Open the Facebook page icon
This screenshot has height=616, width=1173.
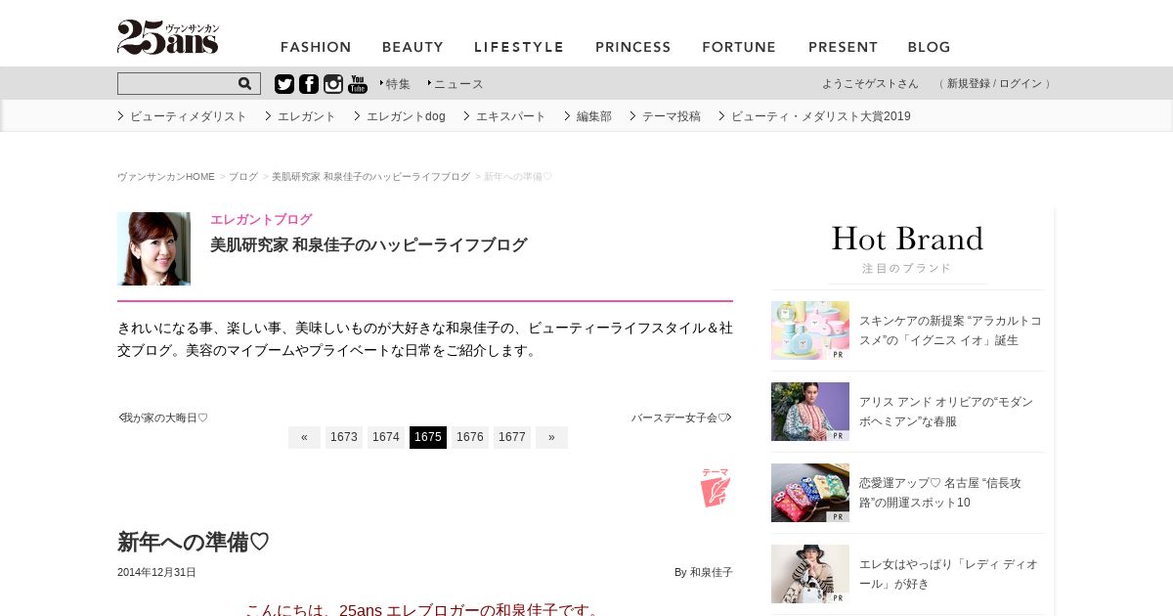[x=309, y=84]
